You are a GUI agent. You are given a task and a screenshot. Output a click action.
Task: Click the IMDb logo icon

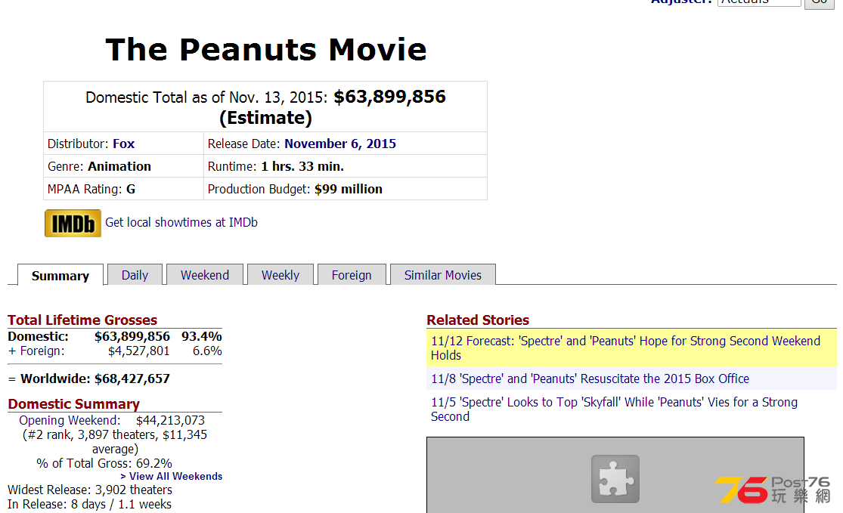73,223
